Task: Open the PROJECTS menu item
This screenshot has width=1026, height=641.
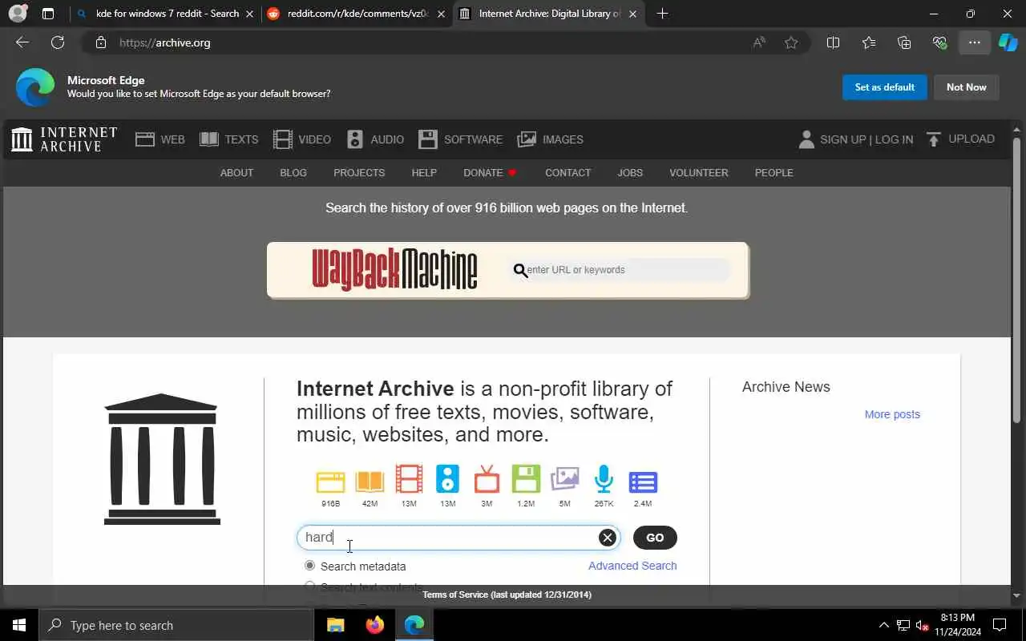Action: tap(359, 172)
